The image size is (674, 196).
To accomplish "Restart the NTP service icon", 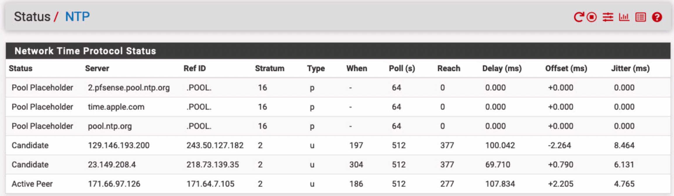I will [x=579, y=17].
